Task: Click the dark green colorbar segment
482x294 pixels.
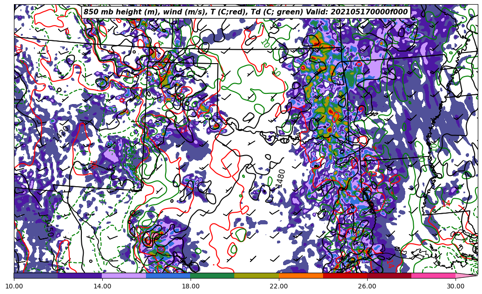Action: pos(212,276)
